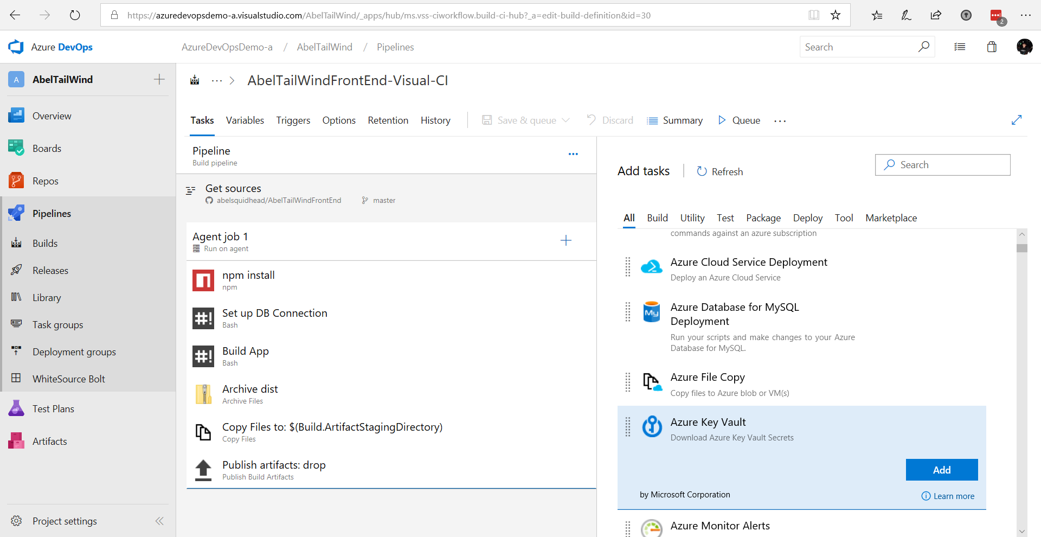Select the npm install task

click(x=391, y=280)
